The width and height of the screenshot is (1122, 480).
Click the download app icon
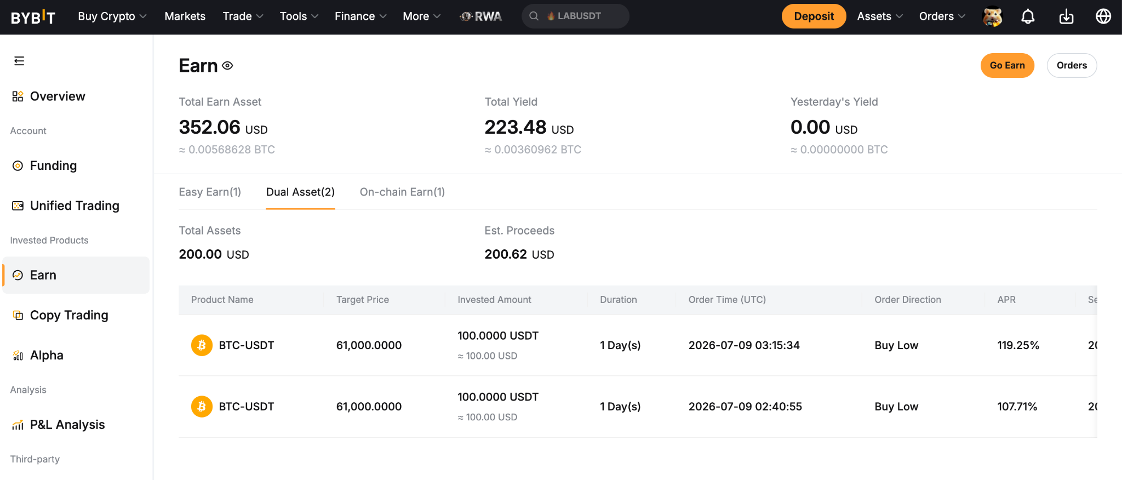pos(1066,16)
